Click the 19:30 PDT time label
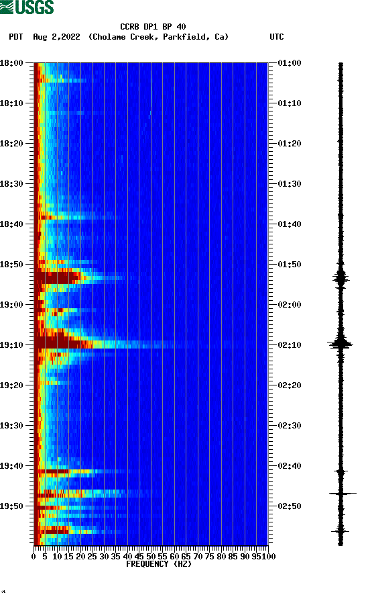Screen dimensions: 370x599 point(11,426)
